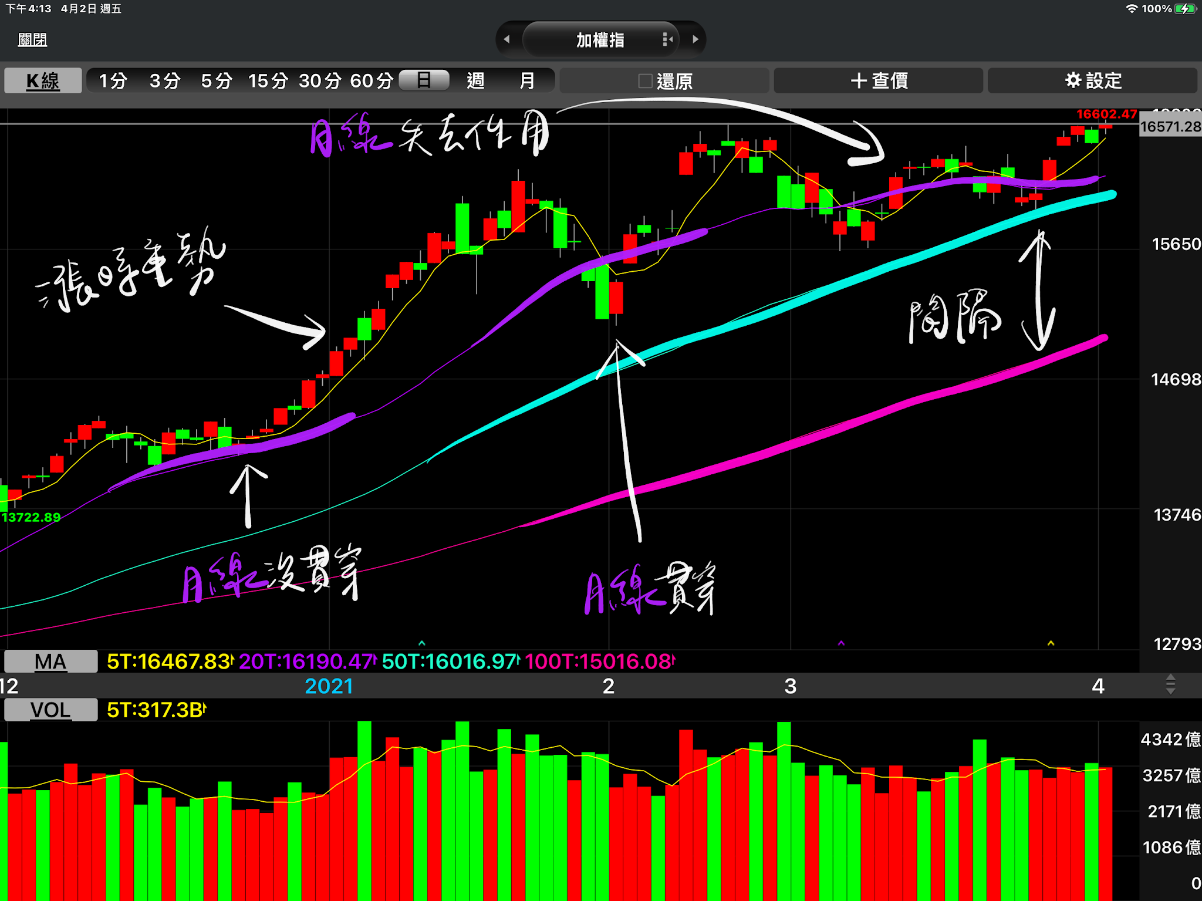The image size is (1202, 901).
Task: Tap the month 2 marker on timeline
Action: click(x=609, y=686)
